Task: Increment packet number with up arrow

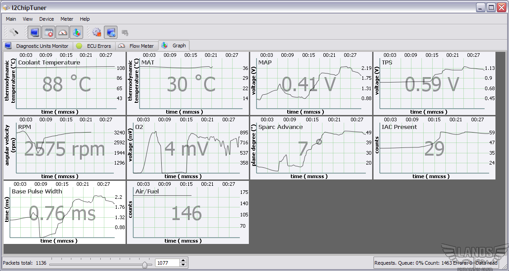Action: pos(183,261)
